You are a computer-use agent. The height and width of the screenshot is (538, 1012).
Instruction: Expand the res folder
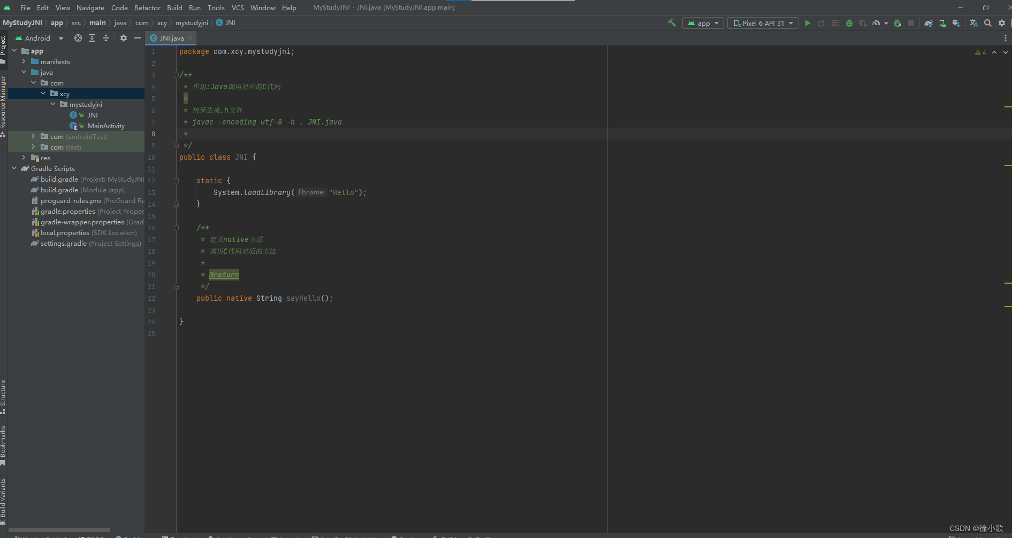(24, 158)
